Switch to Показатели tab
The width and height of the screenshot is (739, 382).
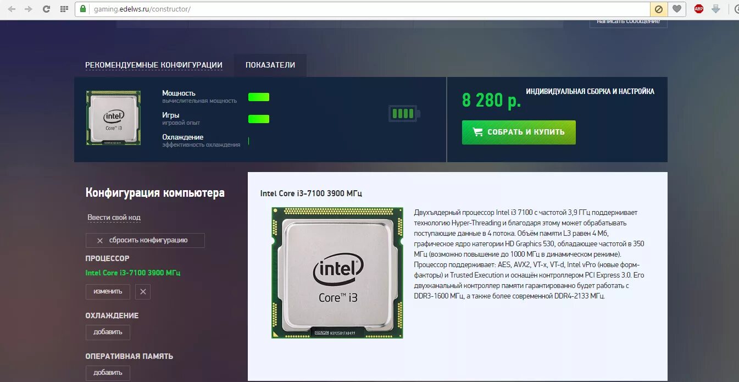(x=270, y=65)
